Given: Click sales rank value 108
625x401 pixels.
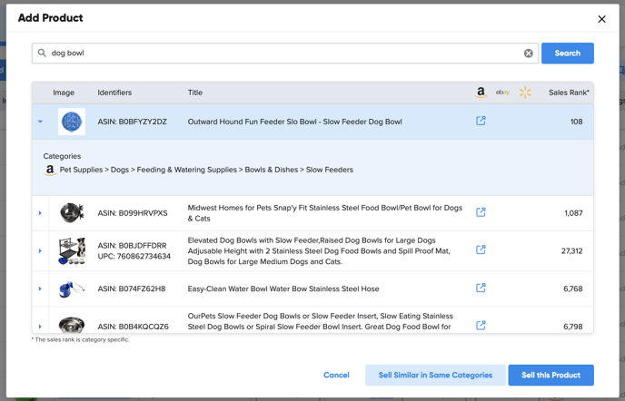Looking at the screenshot, I should click(x=576, y=122).
